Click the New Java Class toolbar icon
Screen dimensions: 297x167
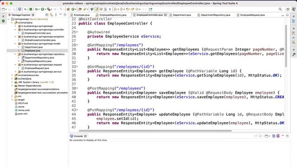pos(73,9)
